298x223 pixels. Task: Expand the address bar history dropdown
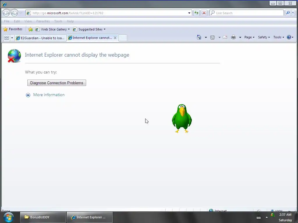tap(189, 13)
